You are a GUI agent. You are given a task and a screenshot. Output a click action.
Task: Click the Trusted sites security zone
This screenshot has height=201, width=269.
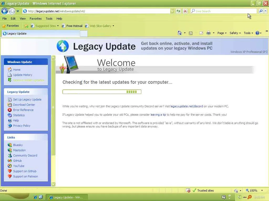(x=203, y=191)
